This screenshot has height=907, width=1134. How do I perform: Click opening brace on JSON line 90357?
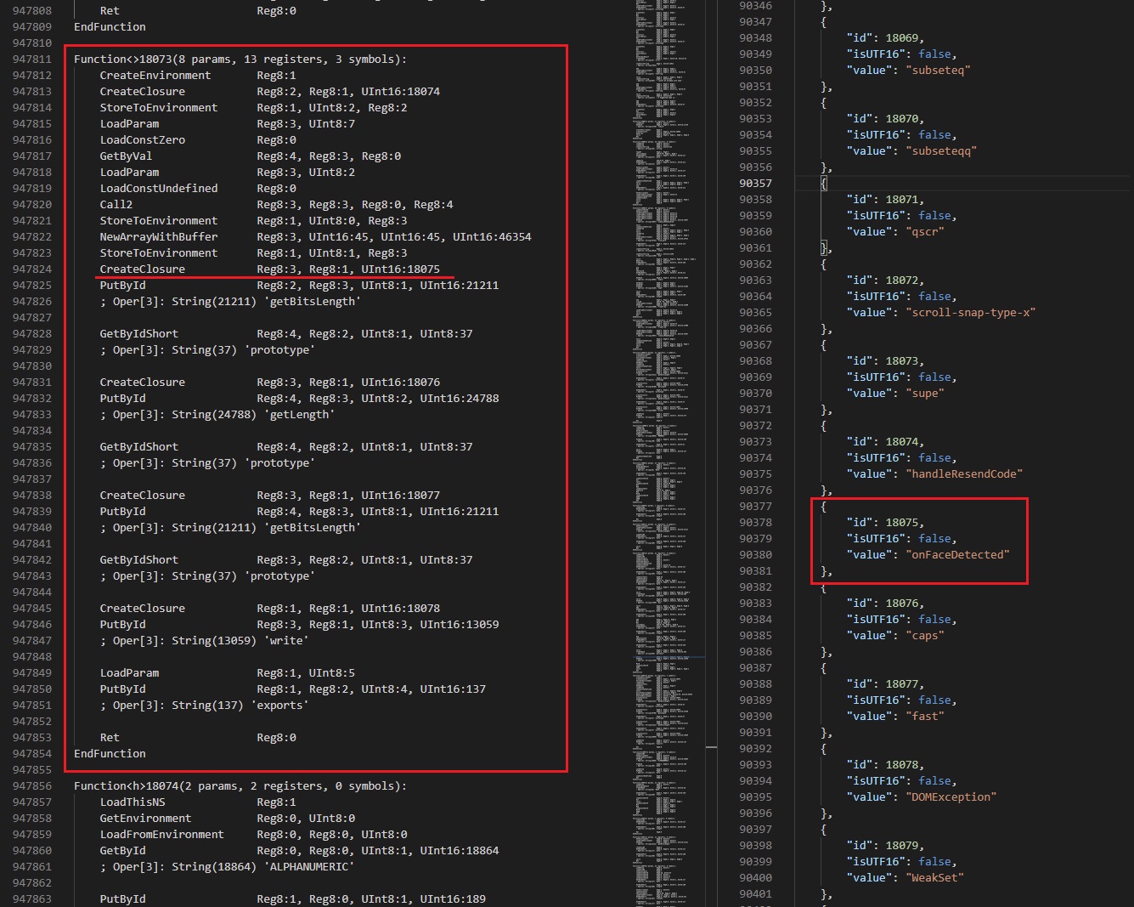[x=824, y=184]
